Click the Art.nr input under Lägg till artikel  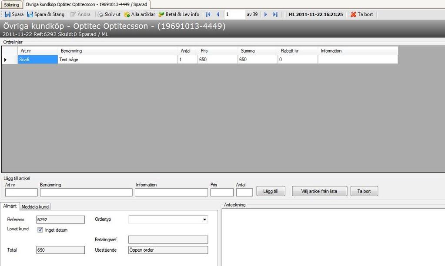click(21, 193)
